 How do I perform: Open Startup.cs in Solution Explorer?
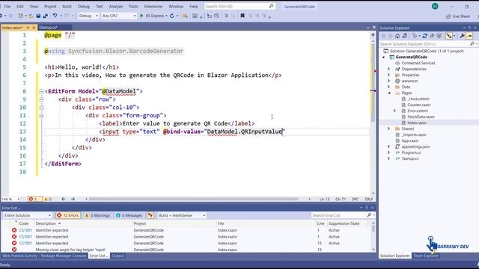coord(409,158)
